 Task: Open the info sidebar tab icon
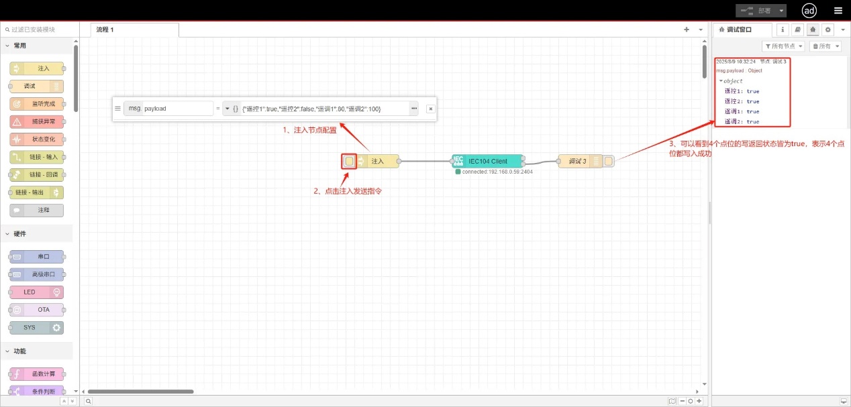[x=783, y=30]
